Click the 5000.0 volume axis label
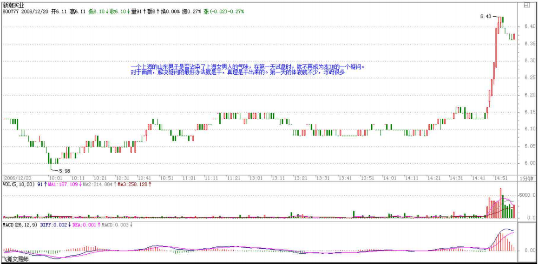This screenshot has width=538, height=264. click(x=528, y=195)
